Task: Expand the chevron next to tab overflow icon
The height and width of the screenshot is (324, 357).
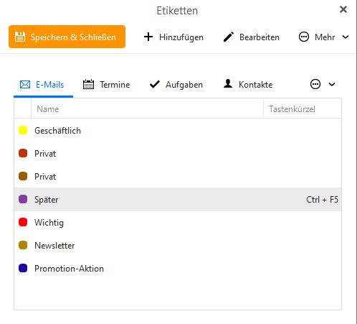Action: point(332,84)
